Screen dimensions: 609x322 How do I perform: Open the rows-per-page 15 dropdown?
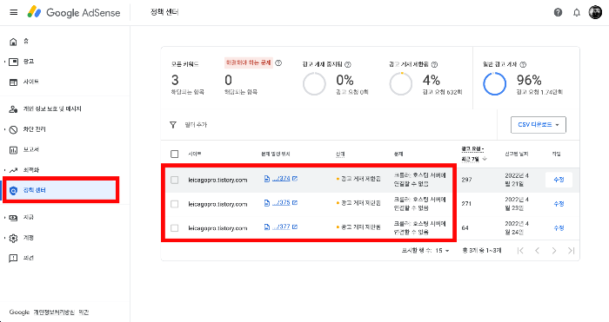pos(442,251)
